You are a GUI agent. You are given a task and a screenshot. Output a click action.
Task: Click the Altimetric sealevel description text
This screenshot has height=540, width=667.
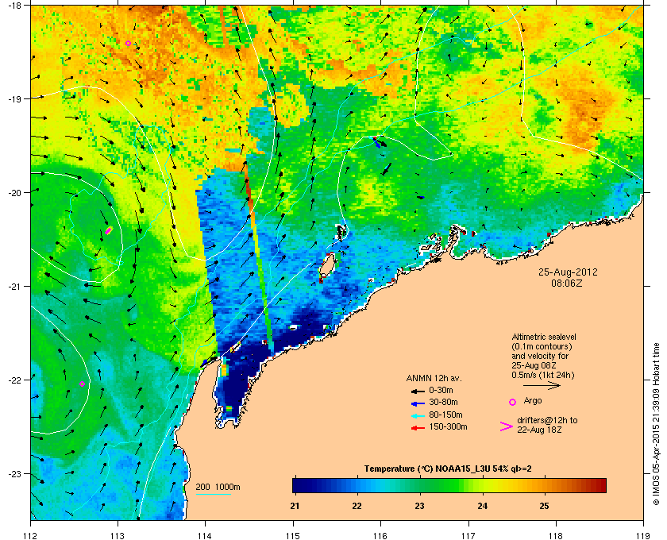tap(544, 356)
